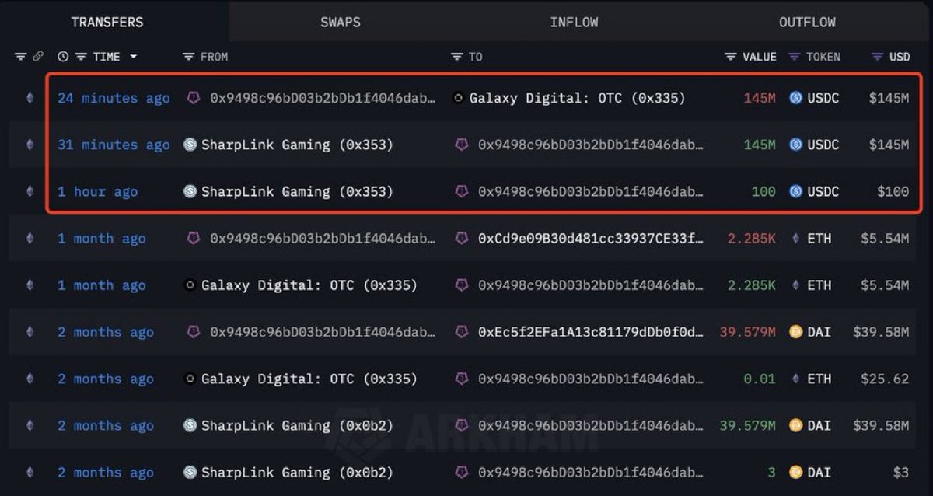Viewport: 933px width, 496px height.
Task: Click USDC token icon in $100 row
Action: (x=795, y=191)
